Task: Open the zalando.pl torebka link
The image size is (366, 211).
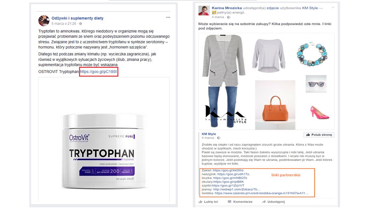Action: click(x=261, y=193)
